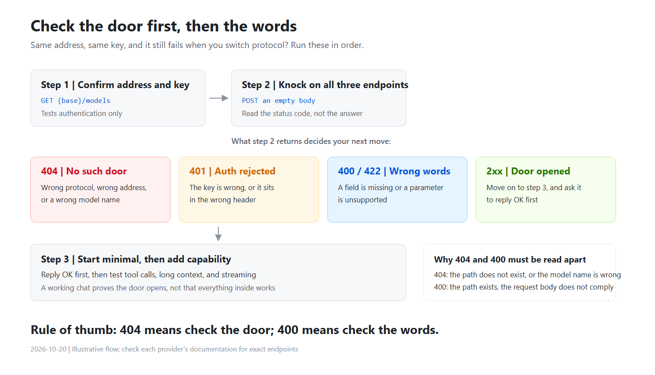Click the blue 400 / 422 Wrong words card
The image size is (655, 375).
[x=397, y=190]
